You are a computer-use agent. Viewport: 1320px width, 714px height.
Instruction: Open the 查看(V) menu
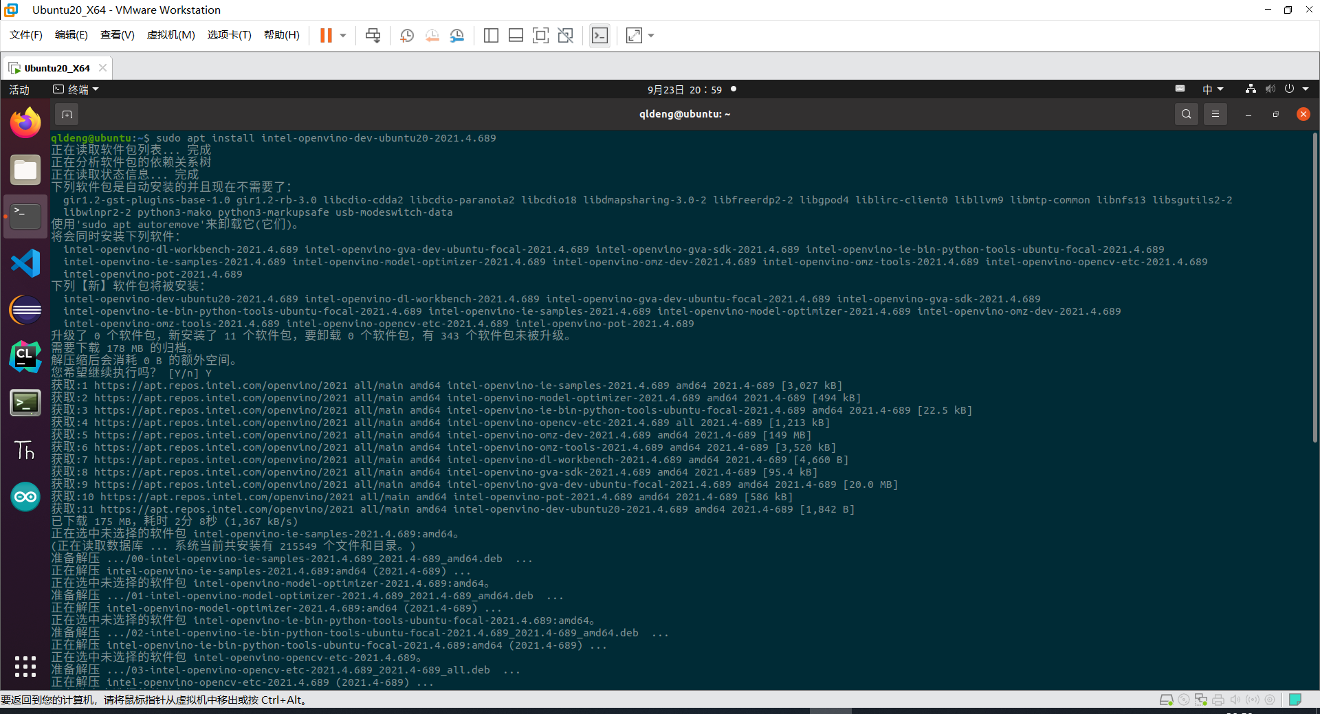click(118, 35)
